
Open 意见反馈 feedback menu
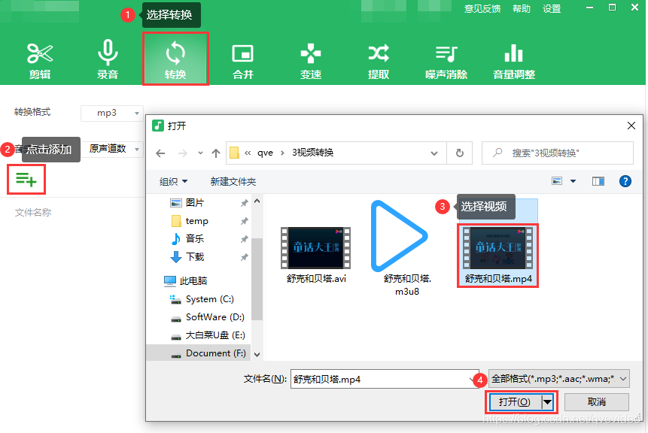(482, 9)
